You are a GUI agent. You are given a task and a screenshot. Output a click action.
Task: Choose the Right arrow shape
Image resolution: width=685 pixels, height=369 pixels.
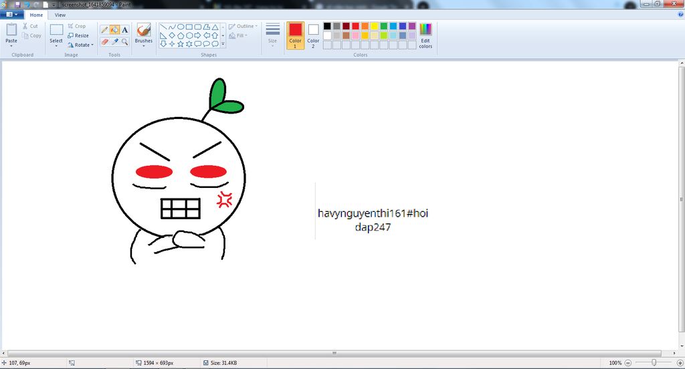[x=198, y=35]
